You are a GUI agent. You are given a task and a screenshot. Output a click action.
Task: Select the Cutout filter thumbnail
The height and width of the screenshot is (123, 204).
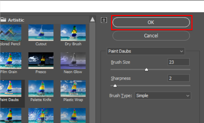coord(41,33)
